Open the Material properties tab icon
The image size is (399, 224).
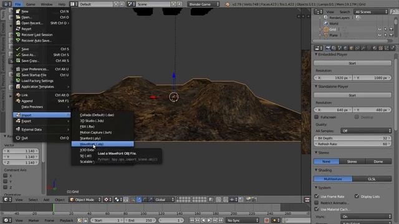click(375, 48)
